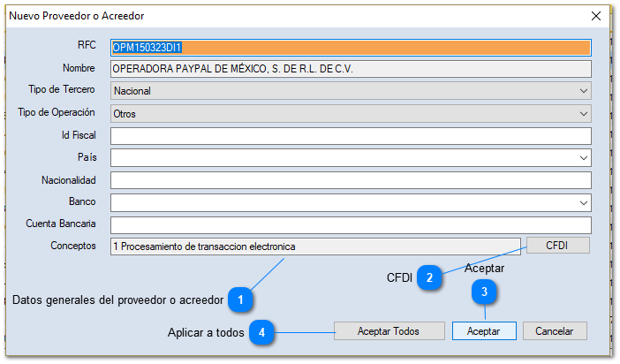Click numbered callout badge 4
Image resolution: width=620 pixels, height=364 pixels.
(261, 332)
